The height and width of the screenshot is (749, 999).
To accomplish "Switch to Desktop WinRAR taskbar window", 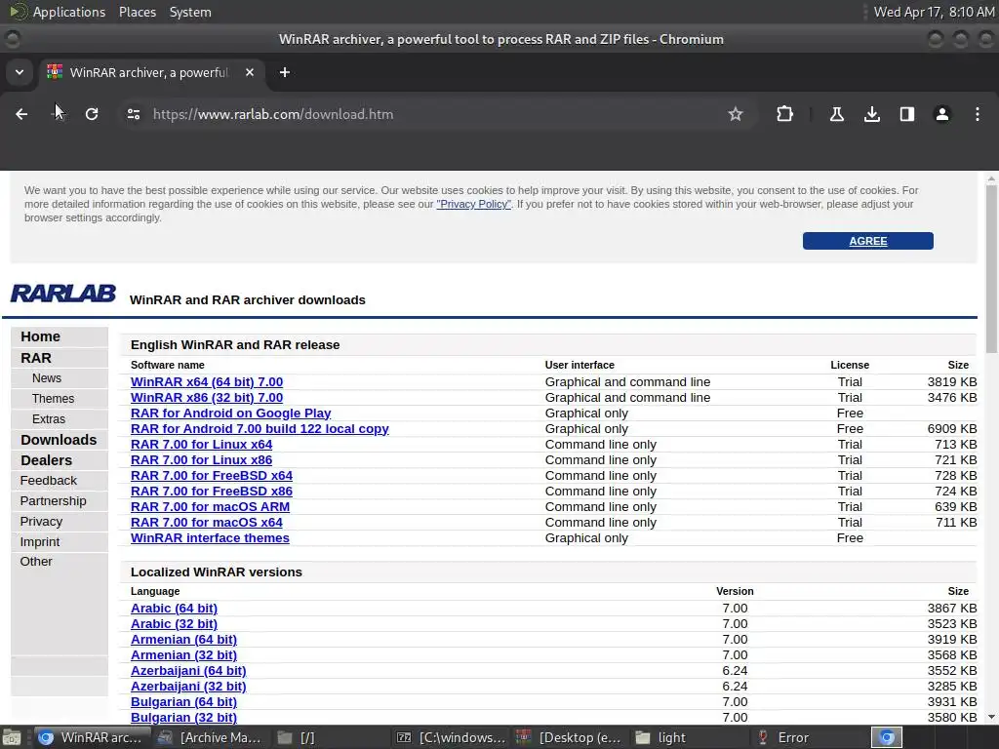I will [569, 737].
